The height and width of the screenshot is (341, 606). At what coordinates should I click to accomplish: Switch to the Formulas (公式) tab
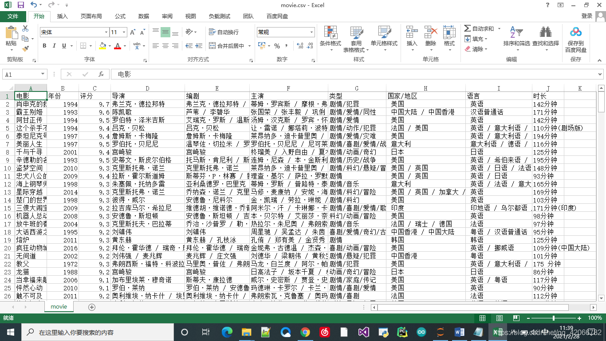(x=120, y=16)
